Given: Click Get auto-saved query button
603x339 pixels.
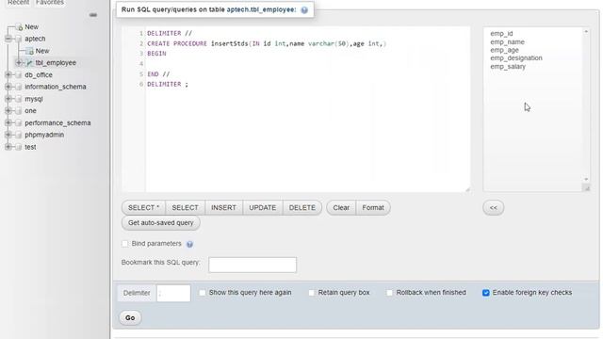Looking at the screenshot, I should (161, 223).
